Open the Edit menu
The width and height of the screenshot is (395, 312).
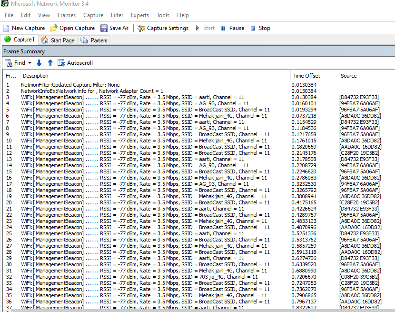(26, 15)
